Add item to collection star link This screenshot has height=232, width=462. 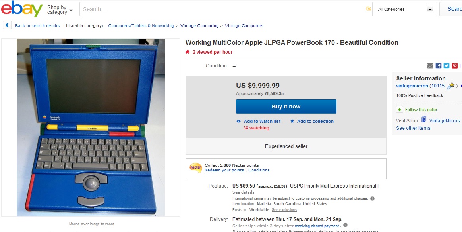[x=312, y=121]
